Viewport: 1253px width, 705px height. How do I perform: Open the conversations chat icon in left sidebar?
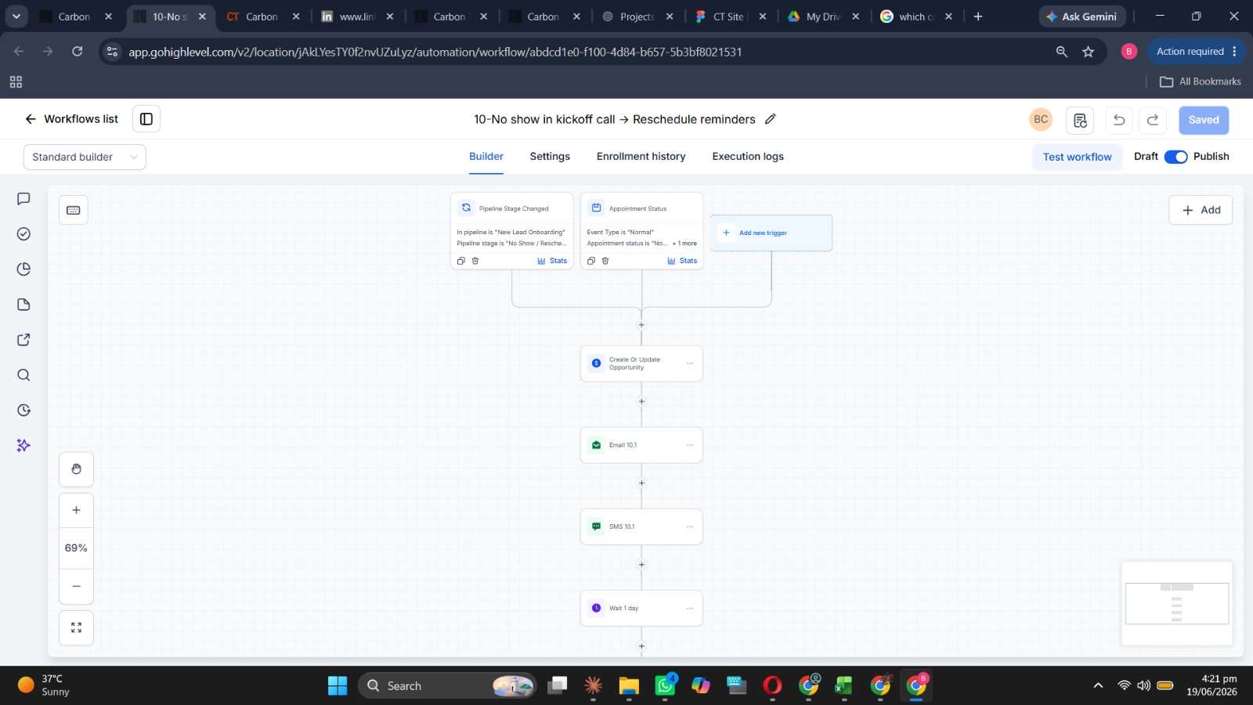click(x=23, y=199)
